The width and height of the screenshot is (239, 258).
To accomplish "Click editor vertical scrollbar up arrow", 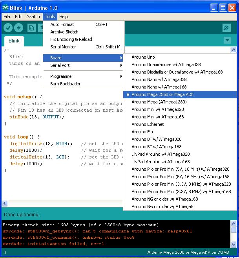I will click(234, 50).
